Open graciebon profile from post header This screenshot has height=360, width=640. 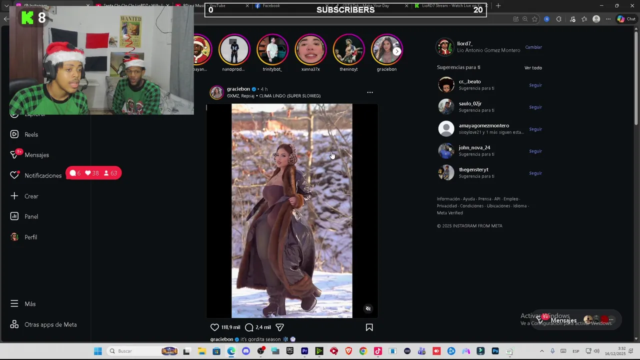click(238, 89)
